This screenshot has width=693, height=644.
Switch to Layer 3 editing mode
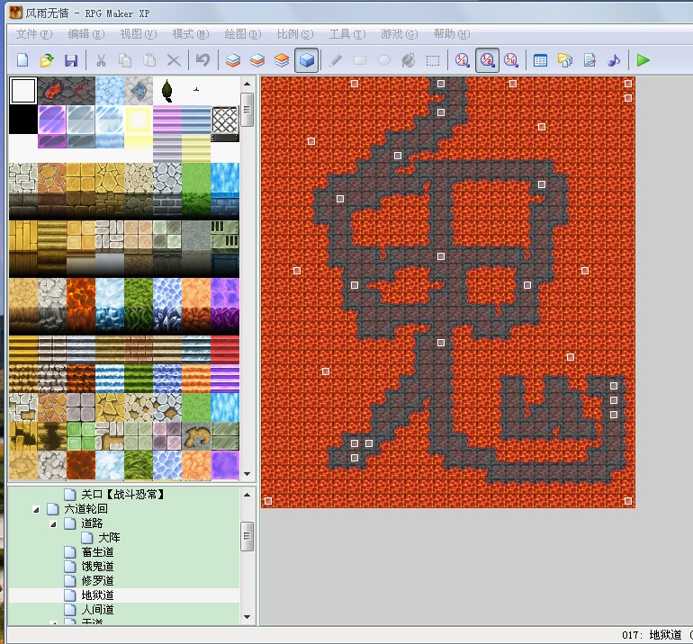(282, 60)
